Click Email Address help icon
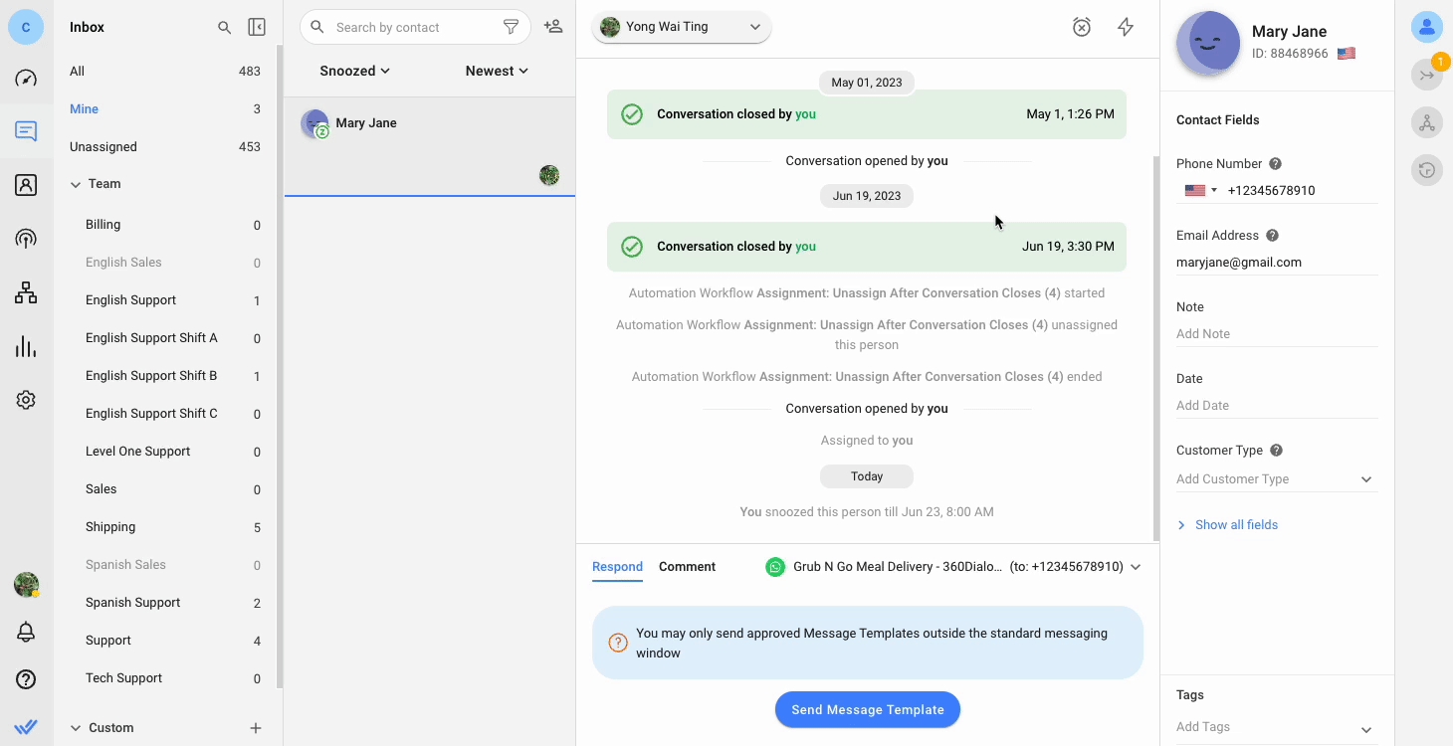The image size is (1453, 746). pyautogui.click(x=1272, y=236)
